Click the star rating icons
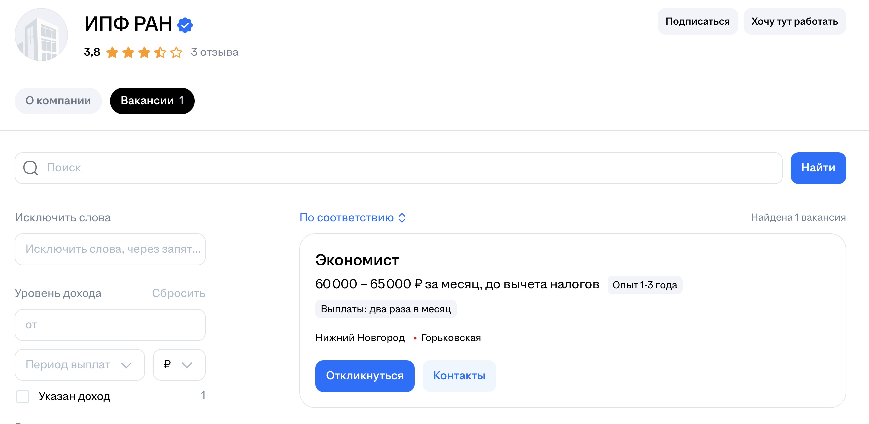The image size is (869, 424). (144, 53)
